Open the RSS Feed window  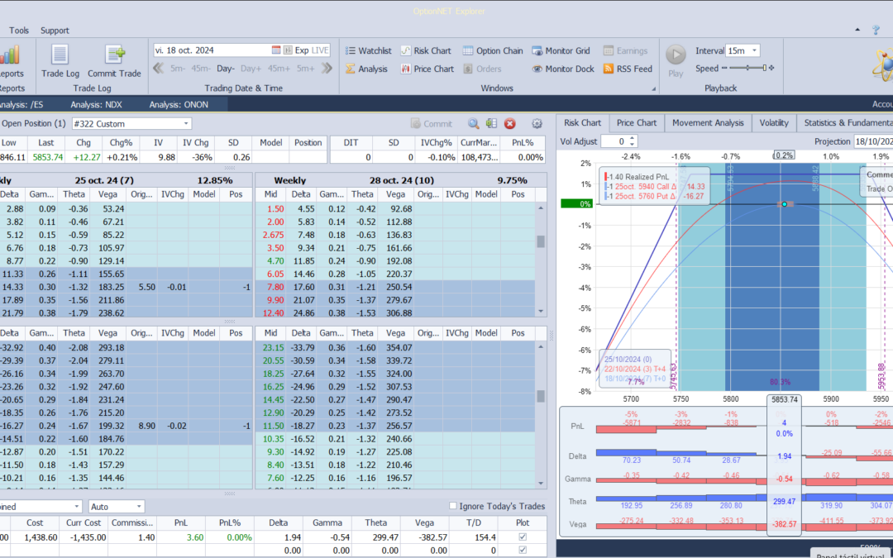click(628, 69)
